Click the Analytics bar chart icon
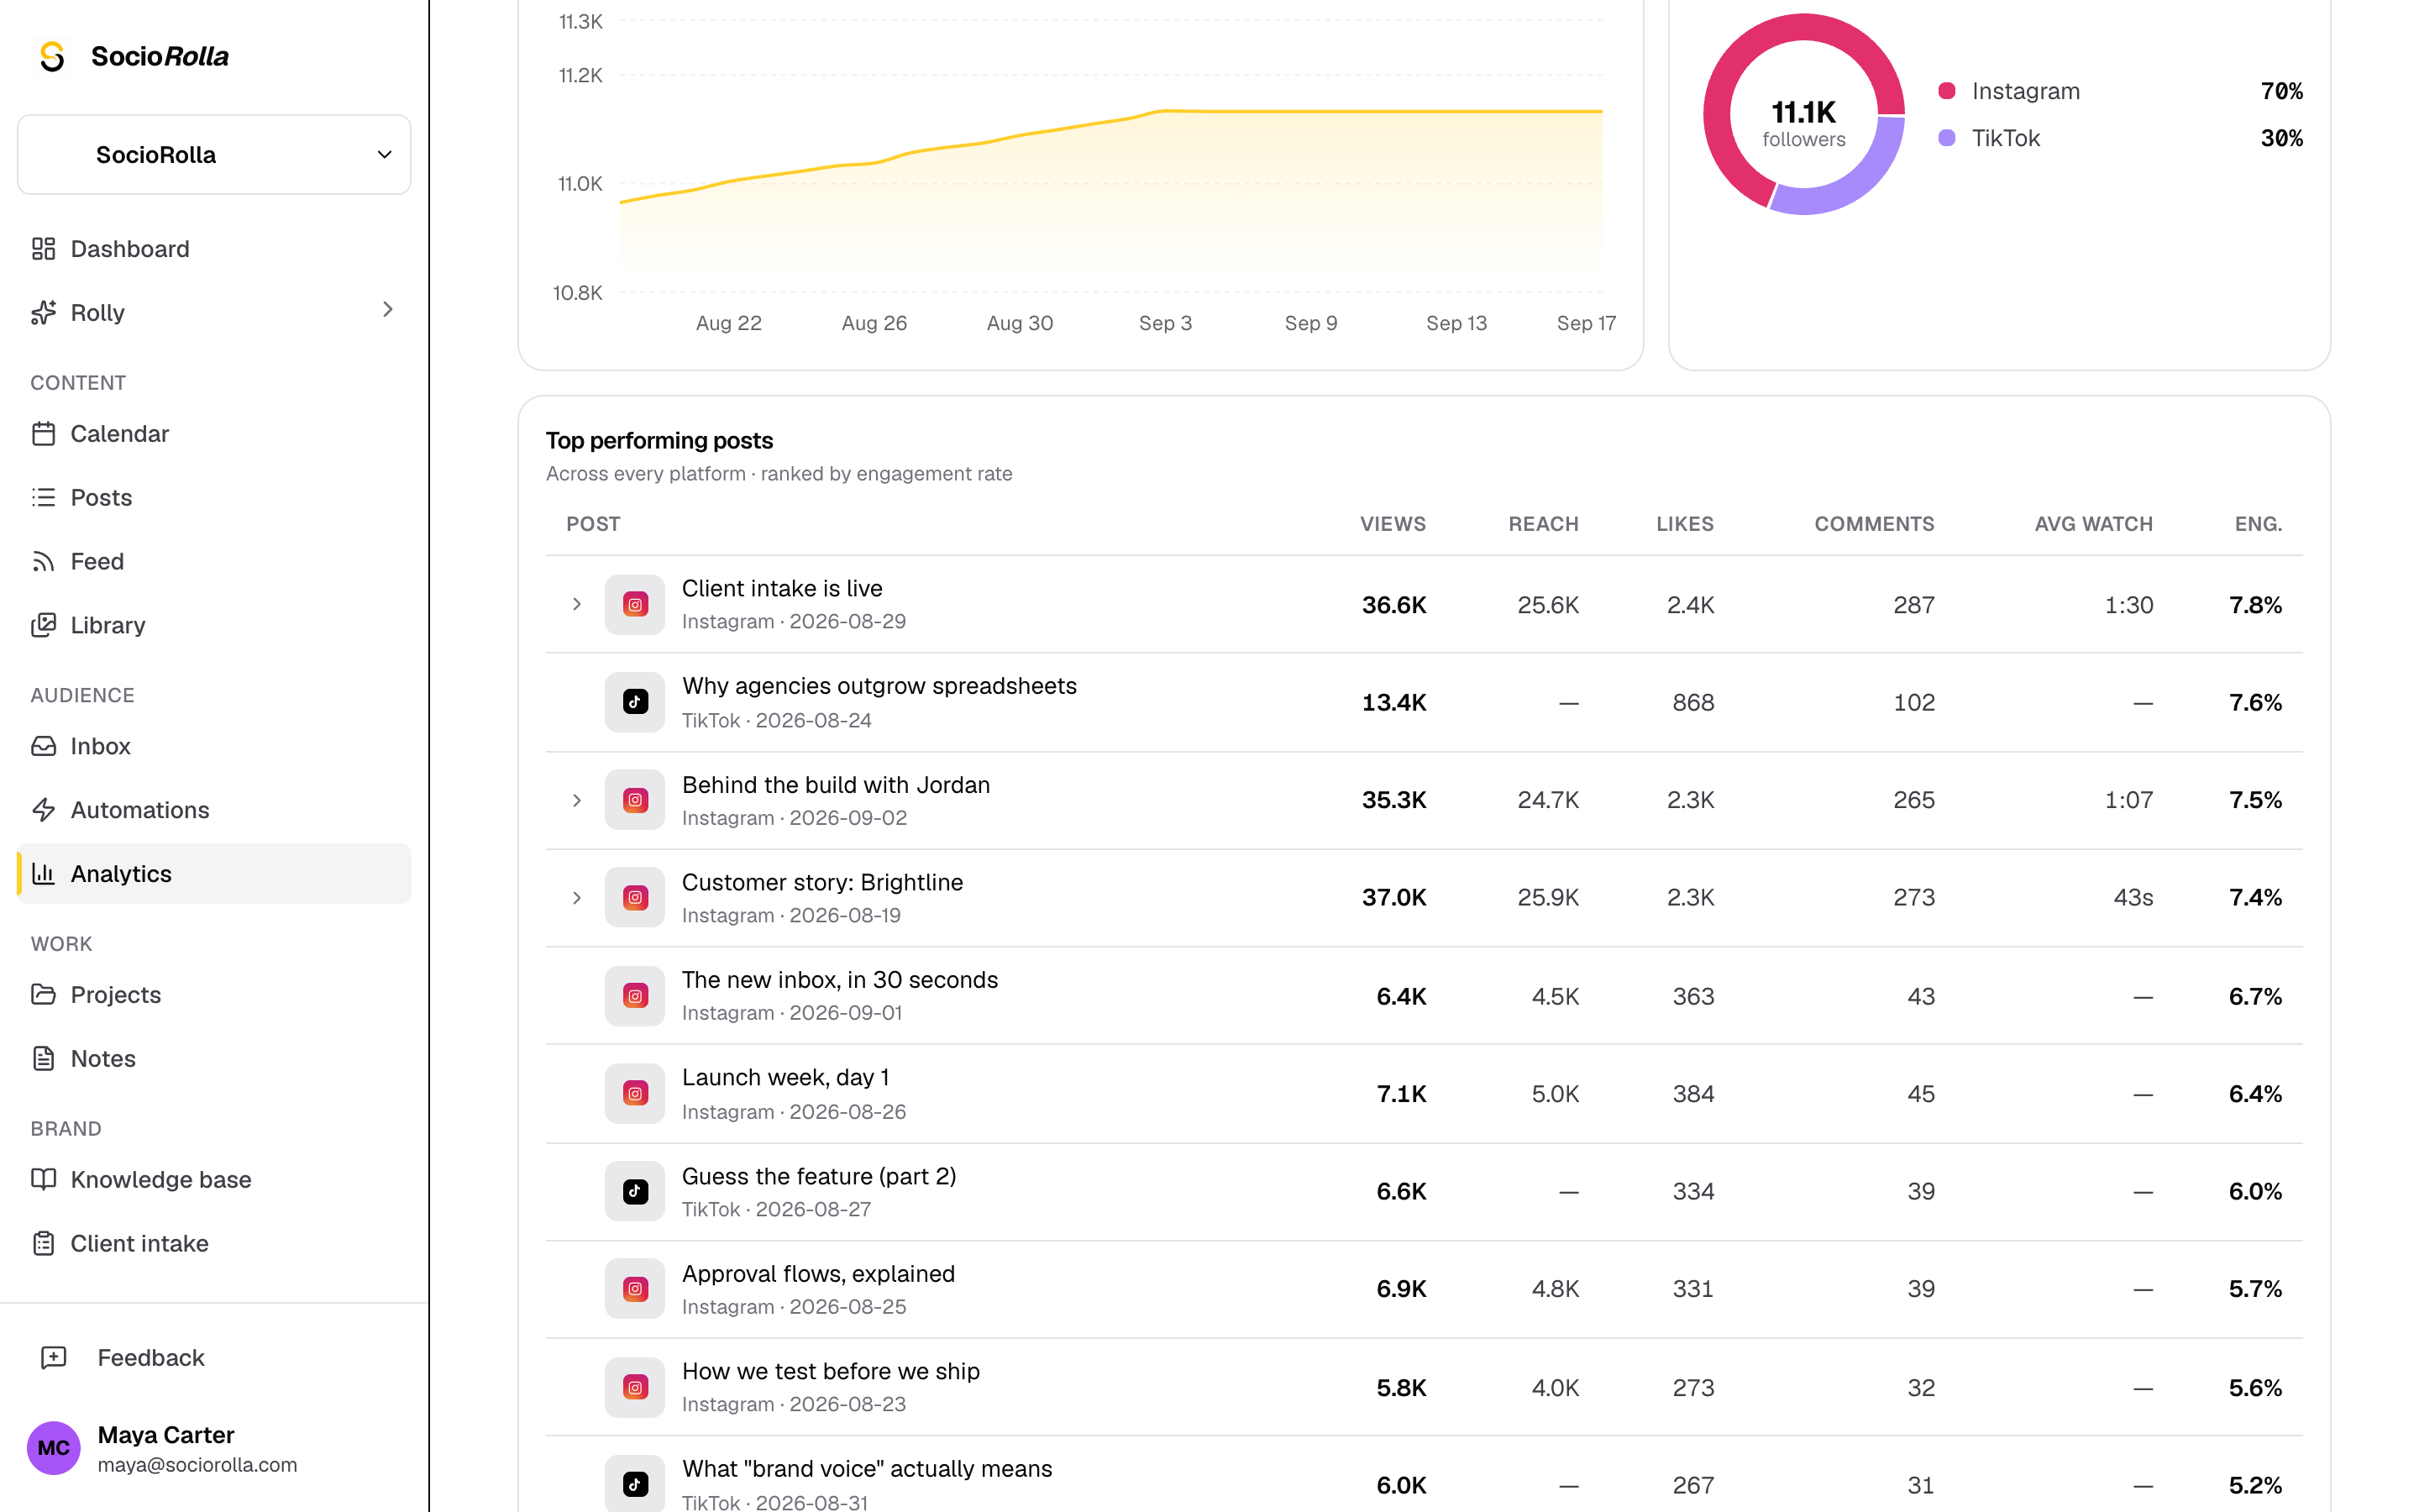 [43, 874]
